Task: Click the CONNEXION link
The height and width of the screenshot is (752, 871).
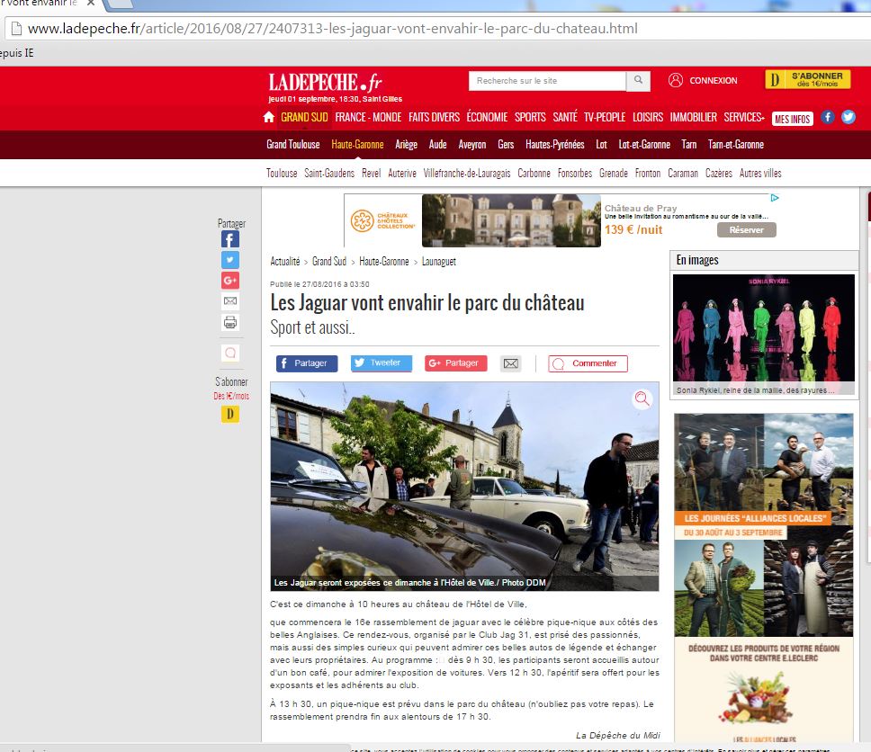Action: point(714,81)
